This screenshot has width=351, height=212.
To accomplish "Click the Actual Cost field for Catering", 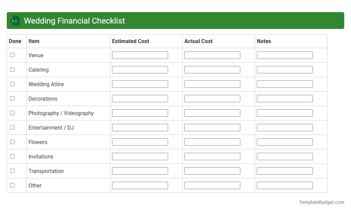I will pyautogui.click(x=212, y=69).
